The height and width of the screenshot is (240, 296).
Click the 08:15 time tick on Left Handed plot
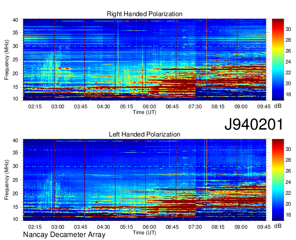[x=218, y=227]
